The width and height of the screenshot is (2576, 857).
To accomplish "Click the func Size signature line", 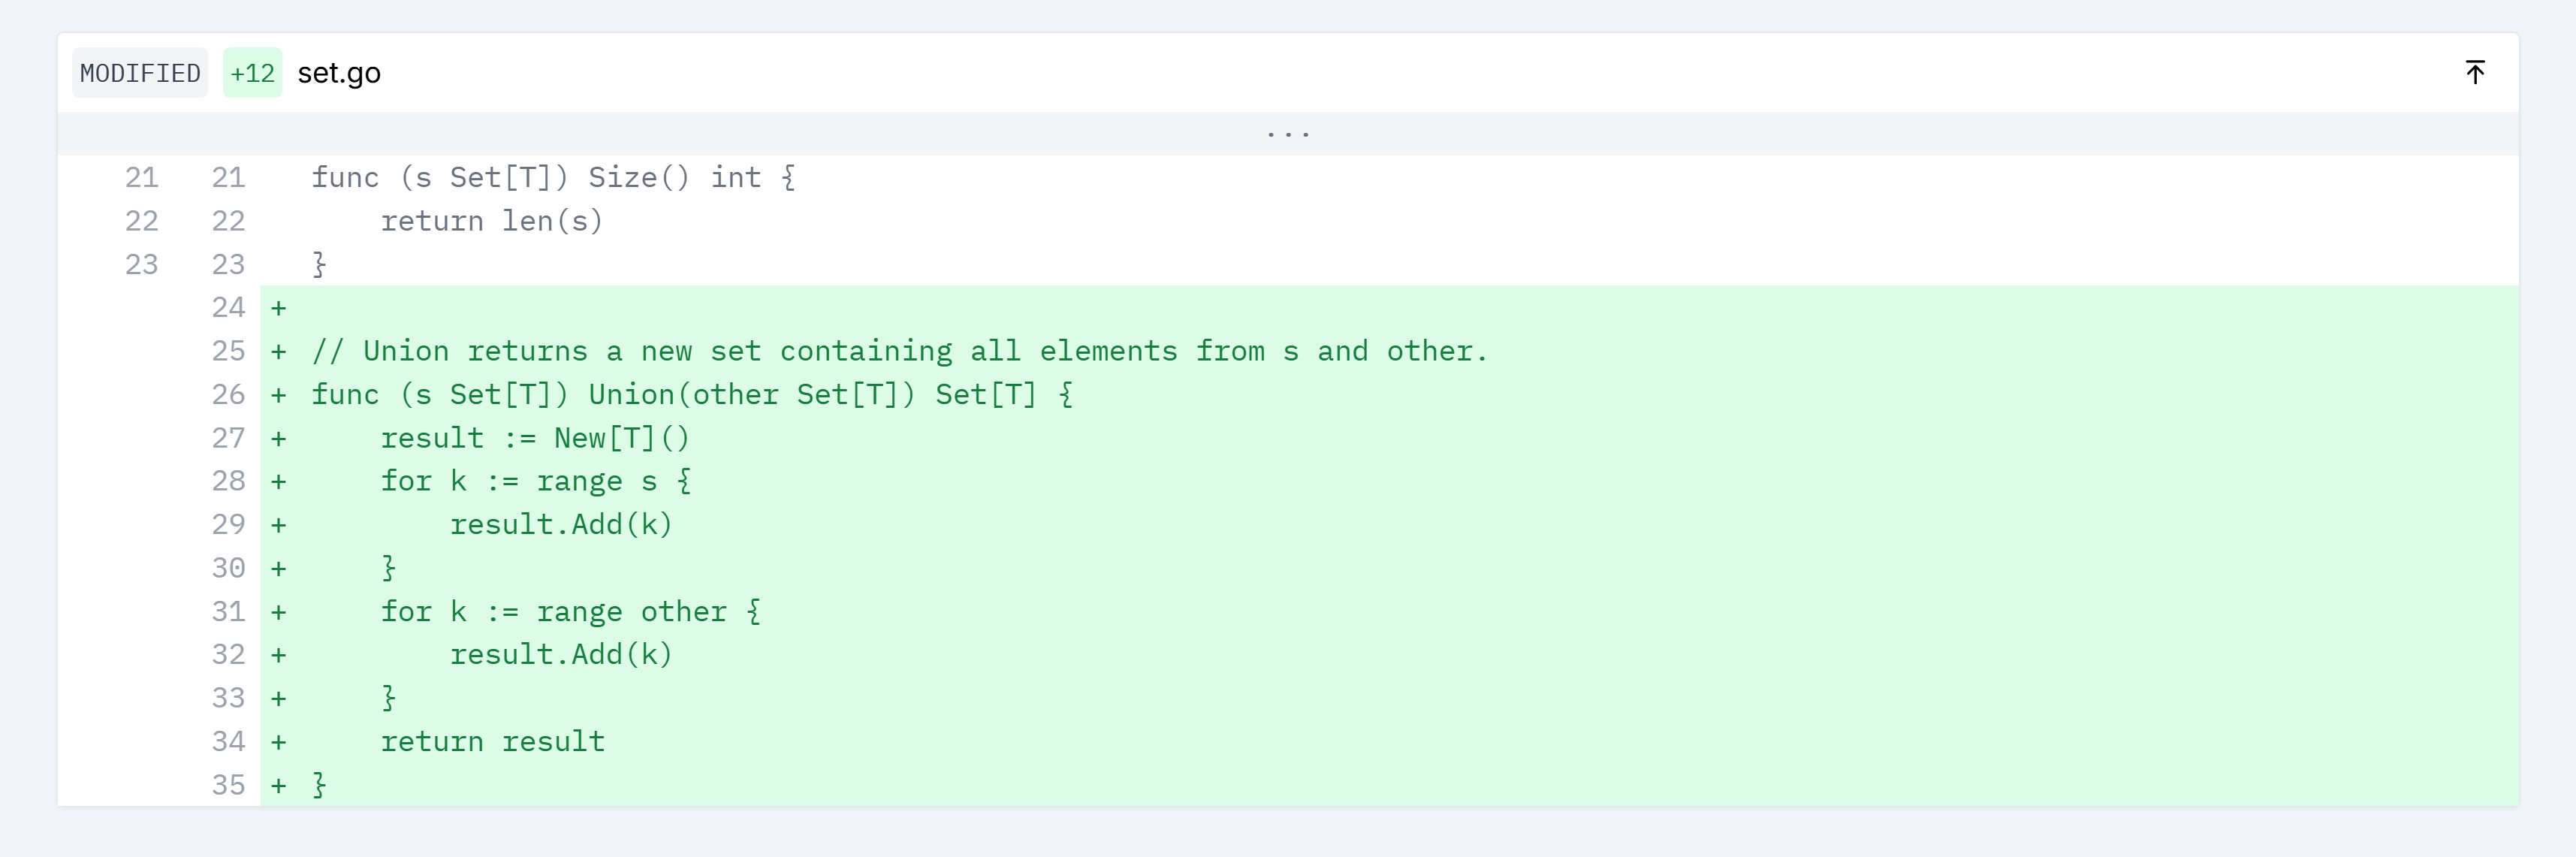I will (553, 178).
